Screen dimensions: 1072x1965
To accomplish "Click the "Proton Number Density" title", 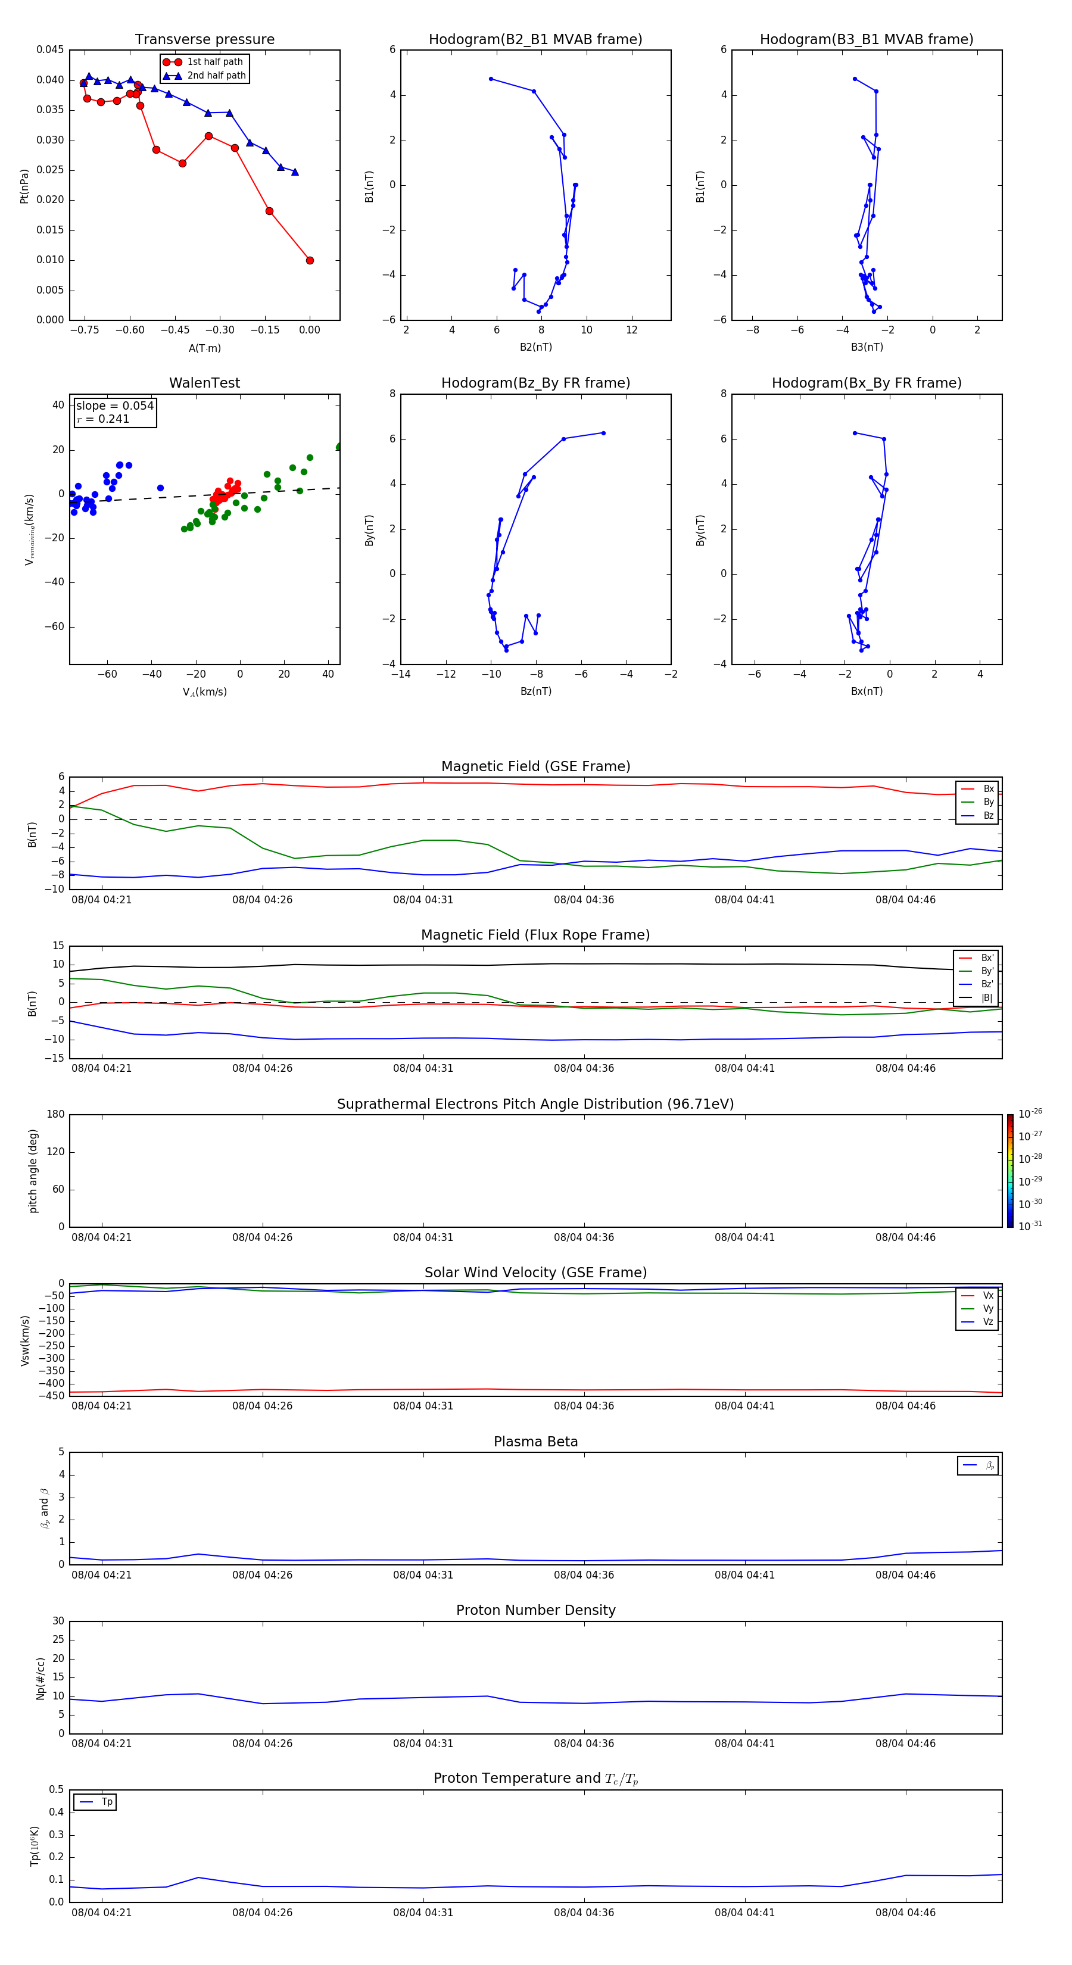I will (x=535, y=1610).
